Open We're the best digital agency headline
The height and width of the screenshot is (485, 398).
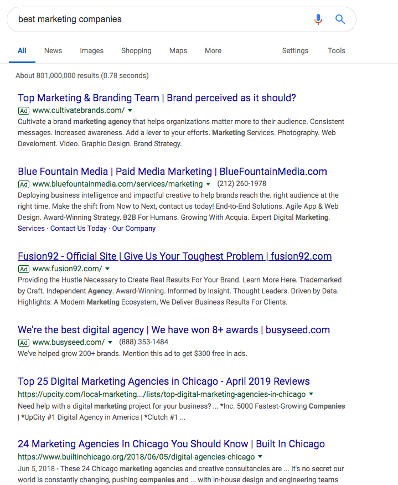click(x=174, y=330)
